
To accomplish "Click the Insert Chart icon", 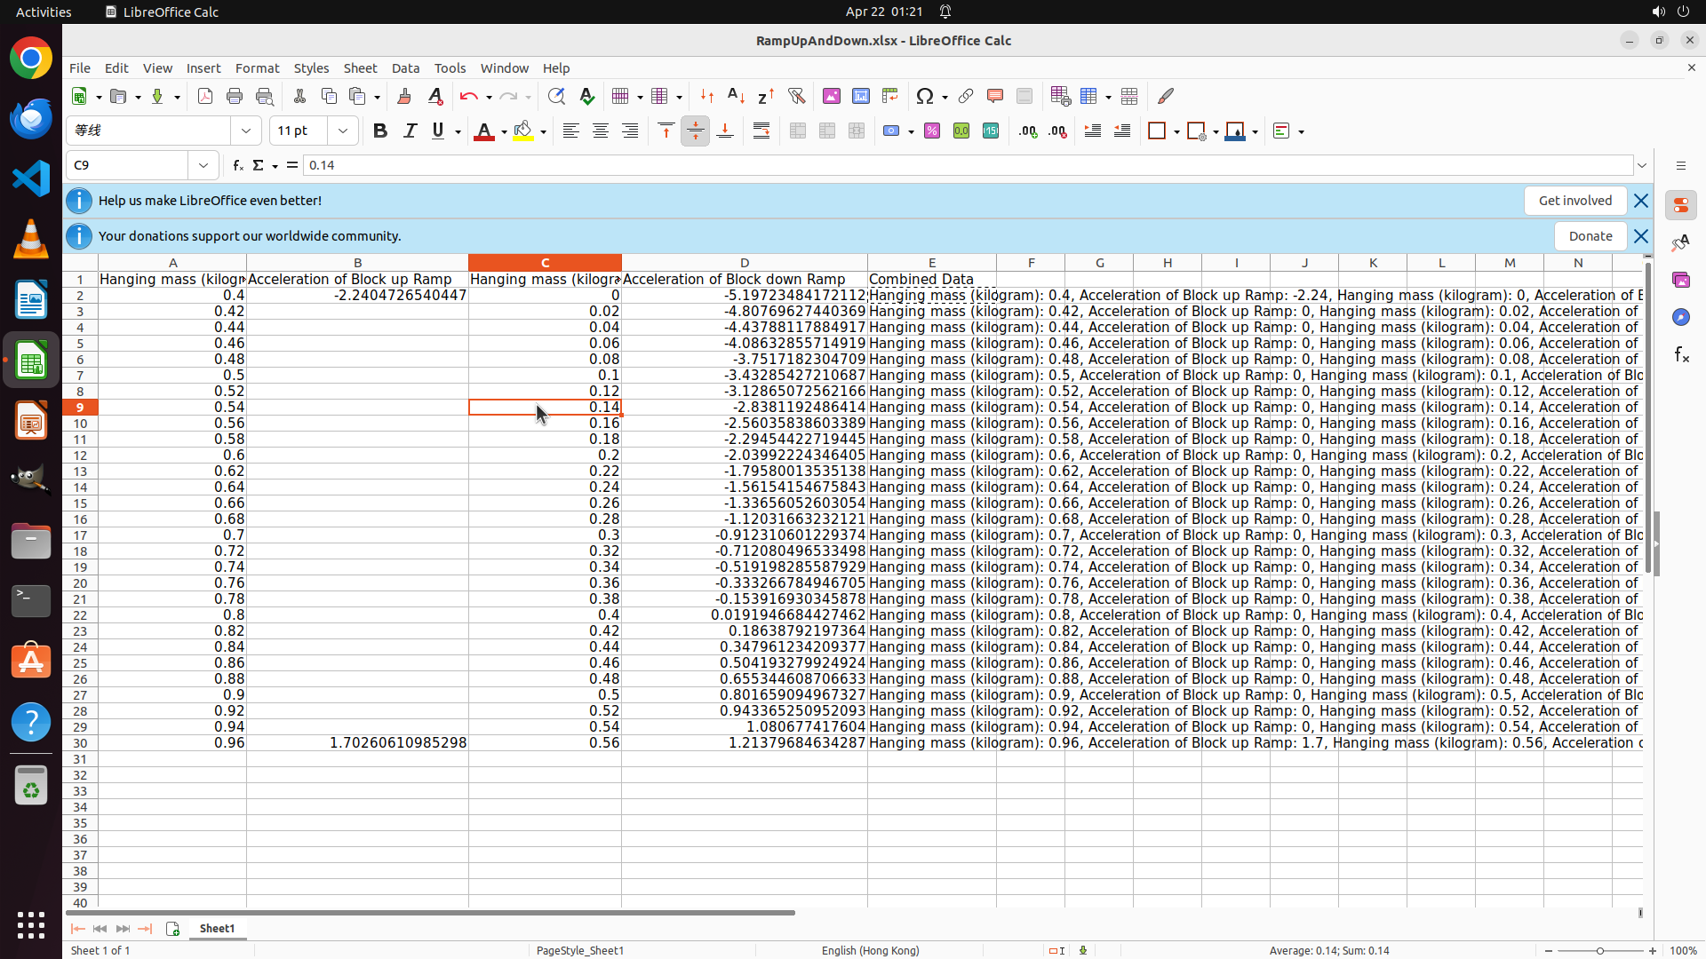I will (860, 96).
